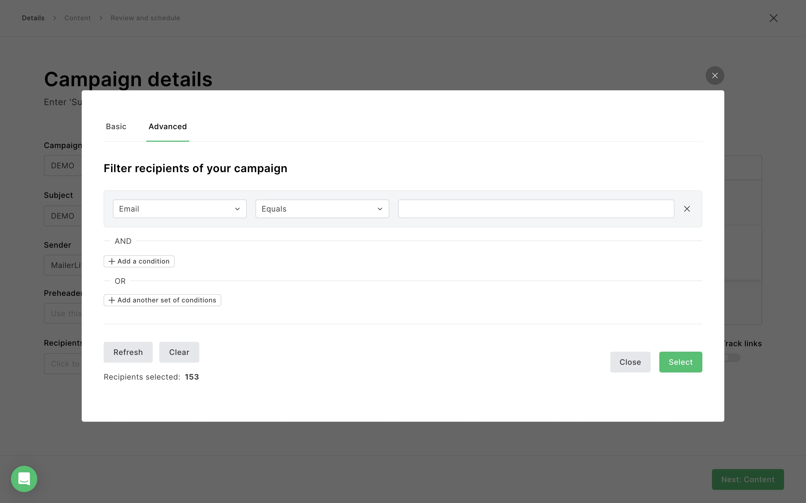This screenshot has height=503, width=806.
Task: Expand the Email field chevron
Action: [x=237, y=209]
